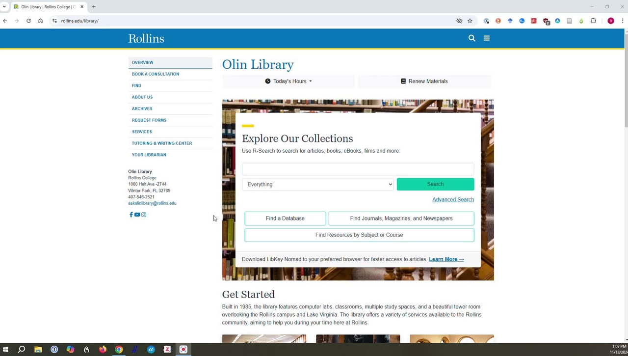628x356 pixels.
Task: Open Request Forms in the sidebar
Action: click(x=170, y=120)
